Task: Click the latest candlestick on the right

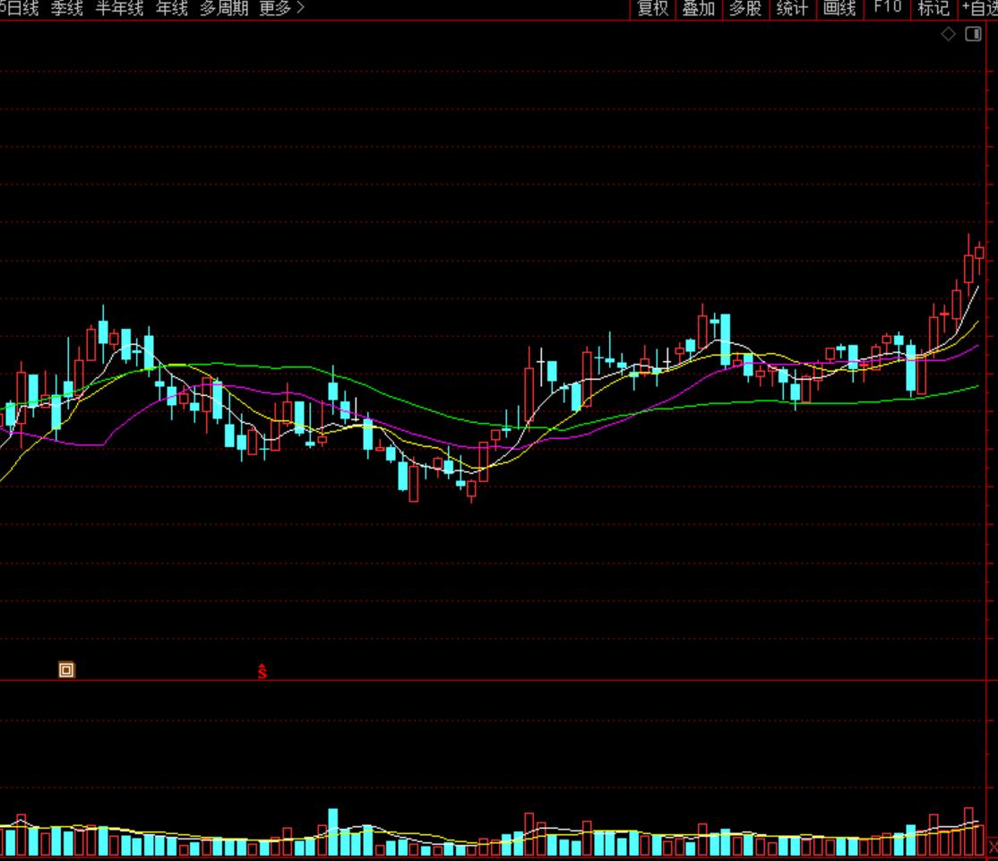Action: pyautogui.click(x=980, y=254)
